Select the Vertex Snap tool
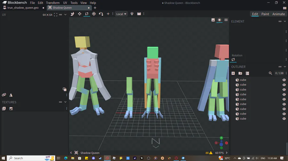Image resolution: width=288 pixels, height=161 pixels. coord(101,14)
